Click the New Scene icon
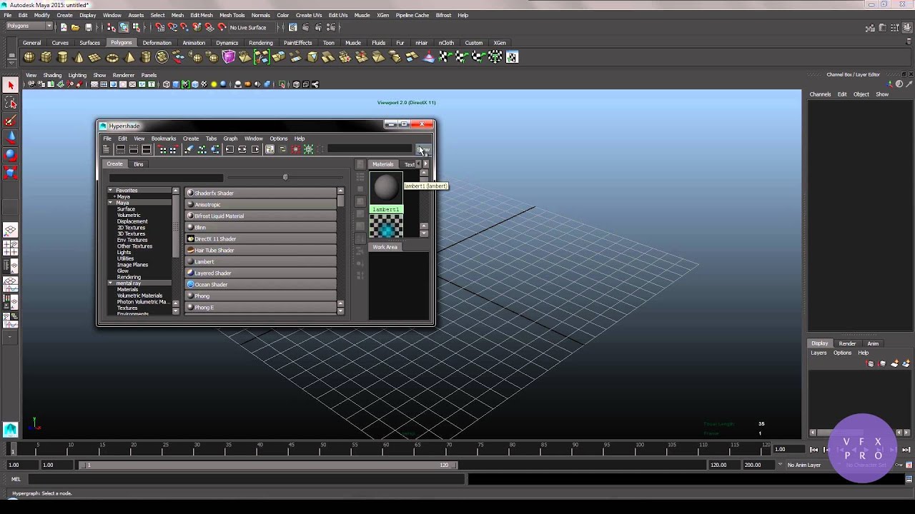This screenshot has width=915, height=514. [63, 27]
